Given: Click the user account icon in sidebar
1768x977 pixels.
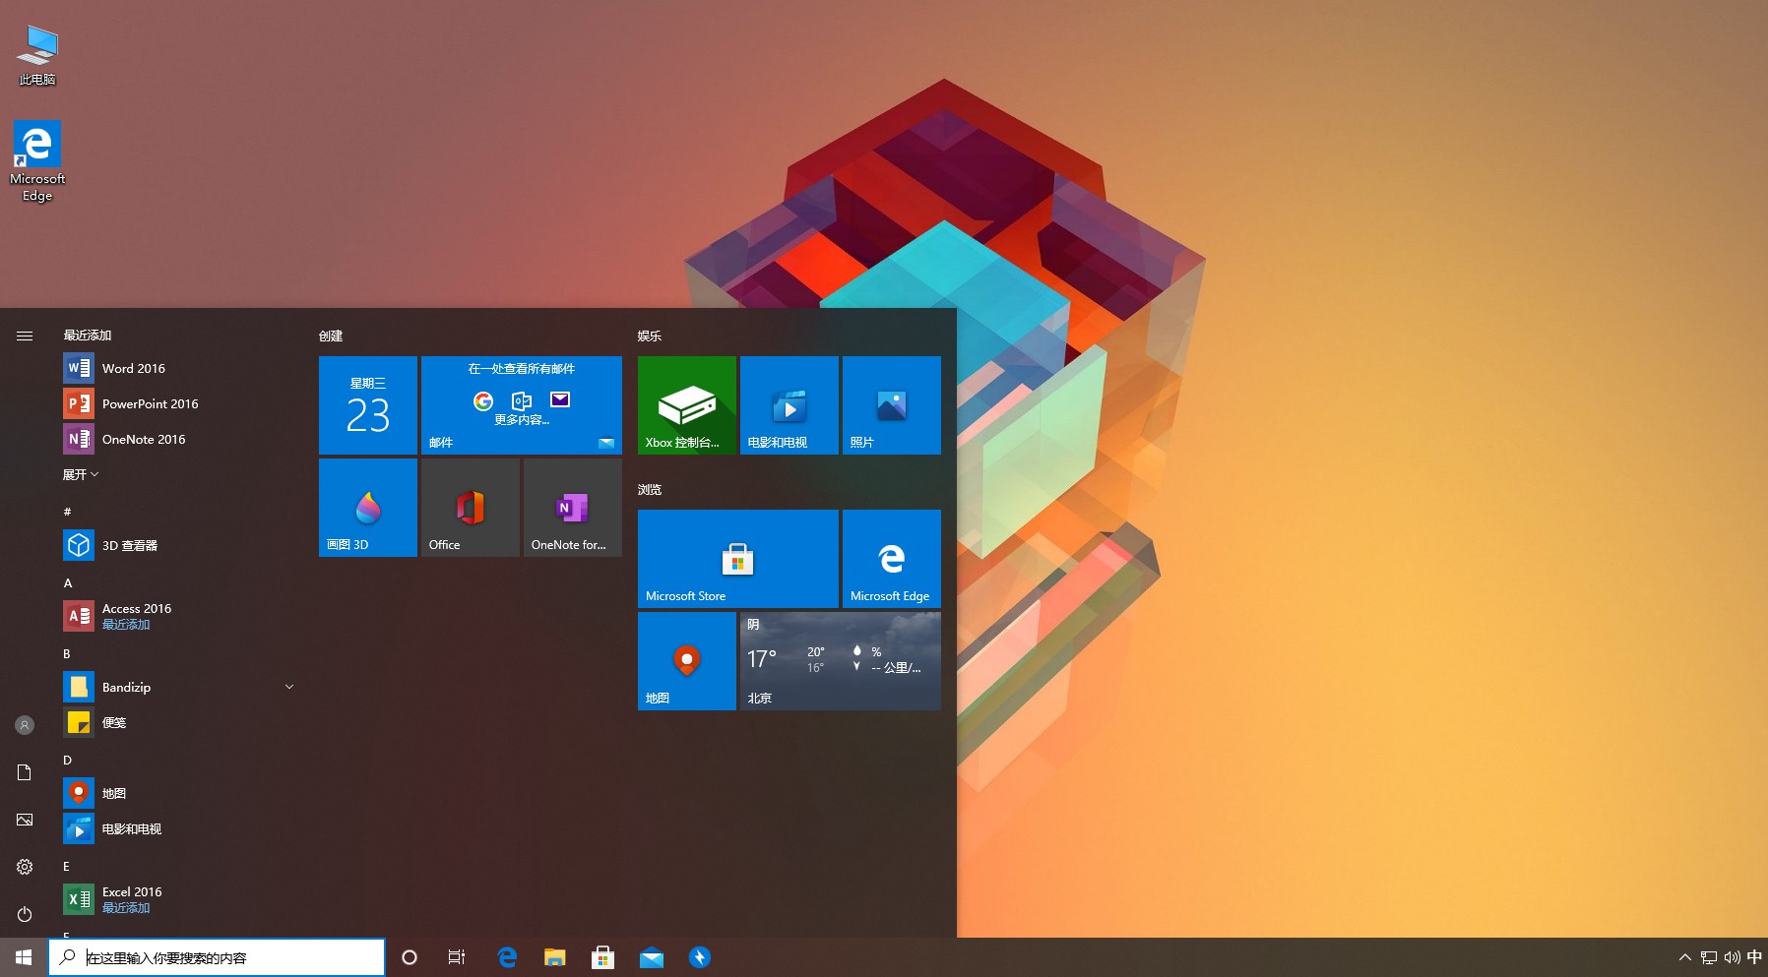Looking at the screenshot, I should (x=25, y=725).
